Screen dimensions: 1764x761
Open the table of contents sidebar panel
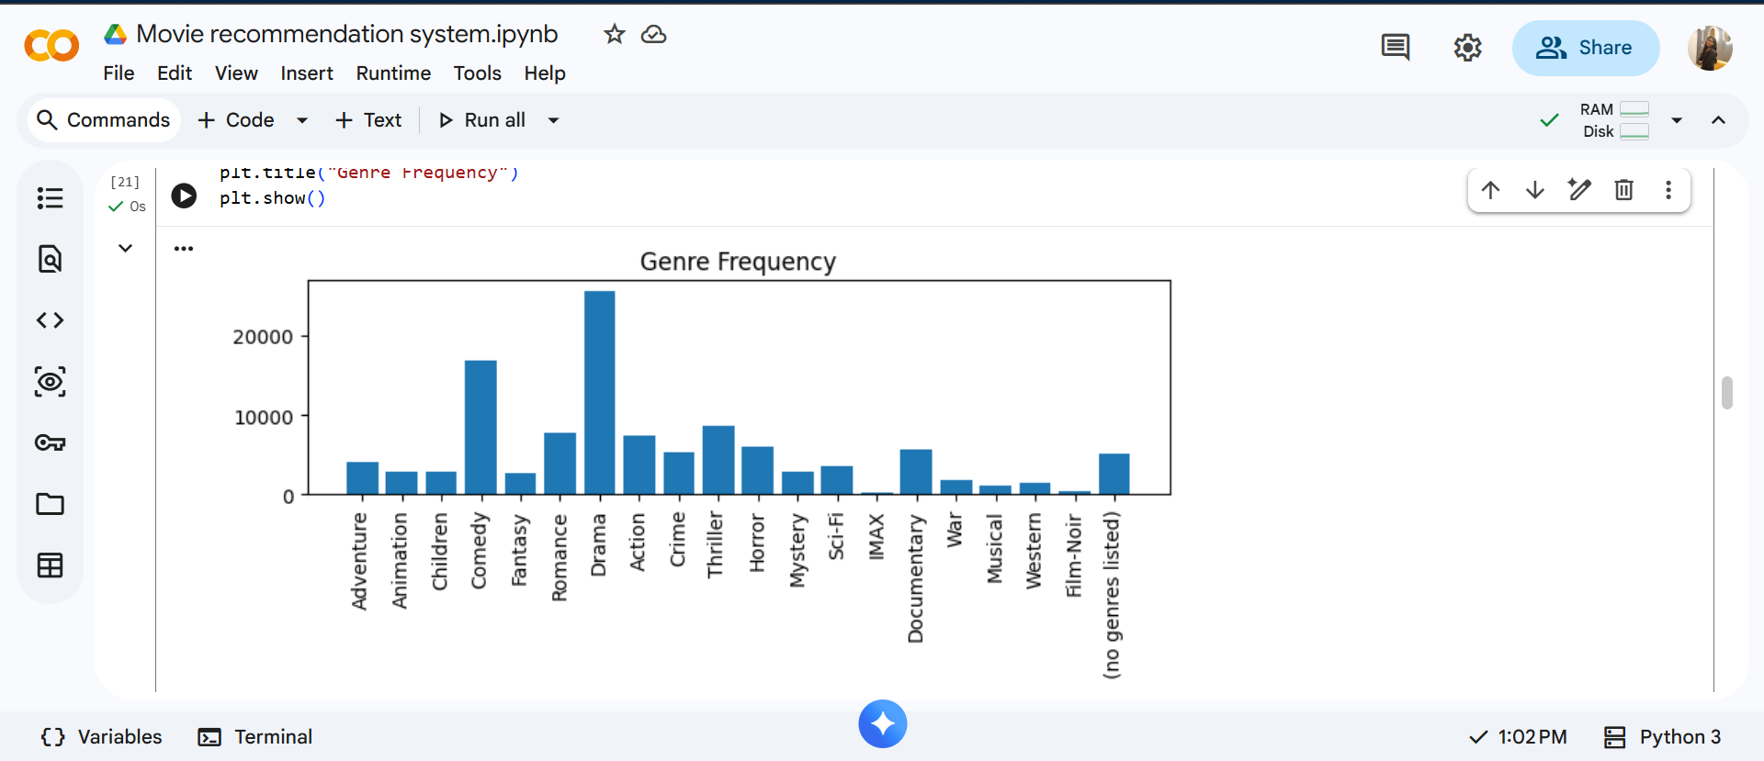pyautogui.click(x=50, y=198)
